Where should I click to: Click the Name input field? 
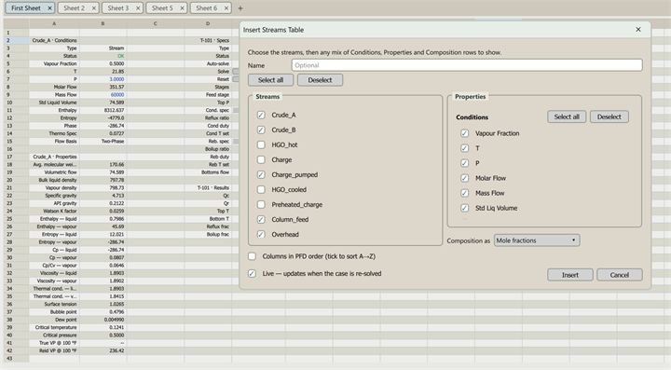(x=467, y=65)
